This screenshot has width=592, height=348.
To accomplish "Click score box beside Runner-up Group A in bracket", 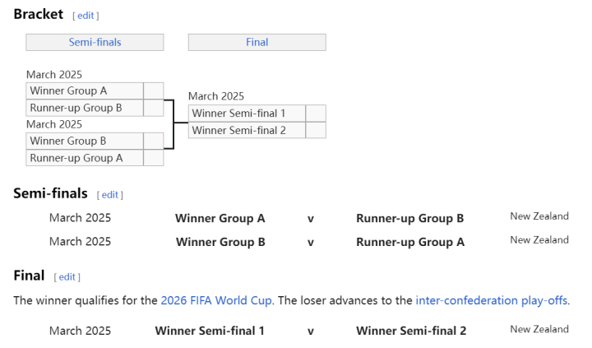I will (153, 158).
